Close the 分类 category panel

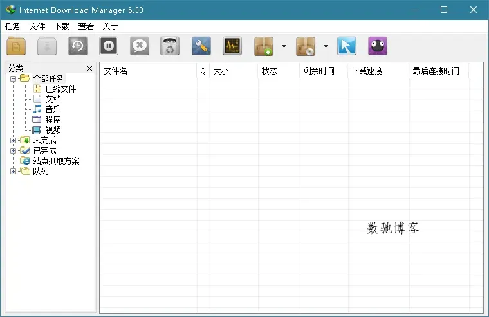tap(89, 68)
